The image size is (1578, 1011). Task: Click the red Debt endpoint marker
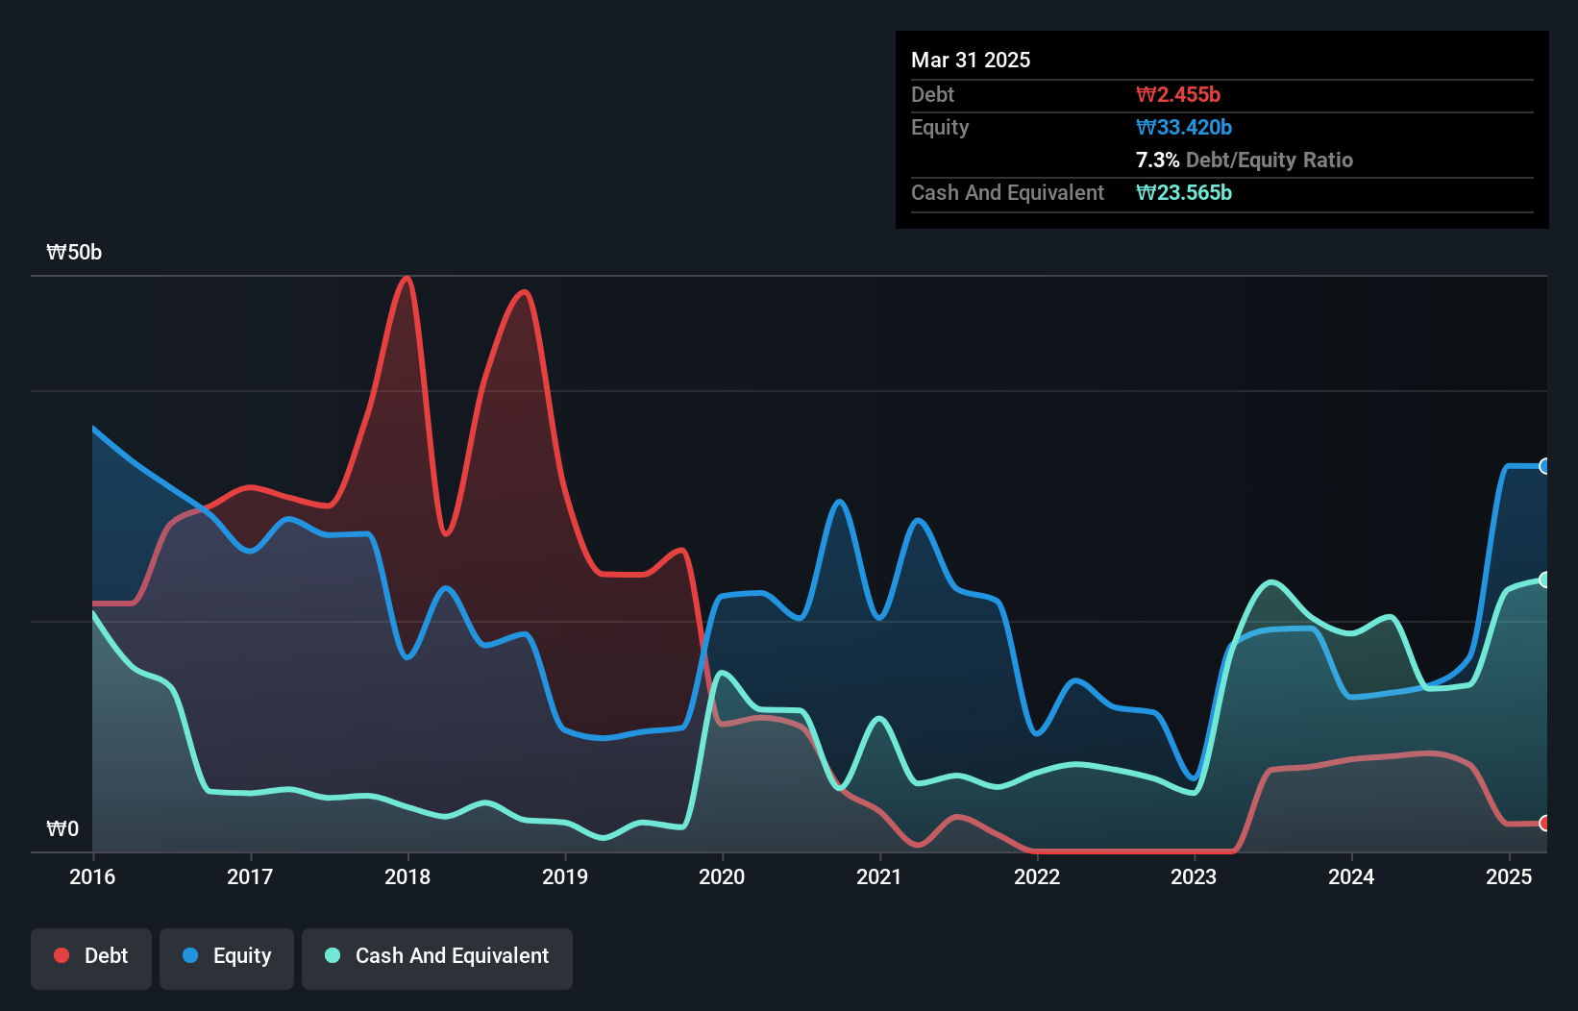pos(1545,823)
